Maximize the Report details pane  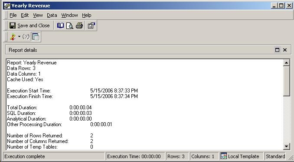pyautogui.click(x=277, y=50)
